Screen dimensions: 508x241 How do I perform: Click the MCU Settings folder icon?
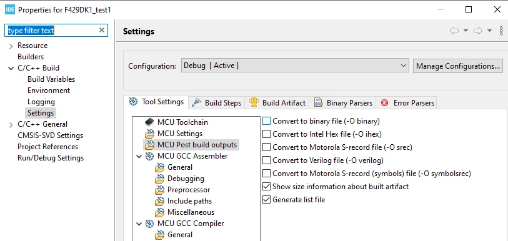point(149,134)
